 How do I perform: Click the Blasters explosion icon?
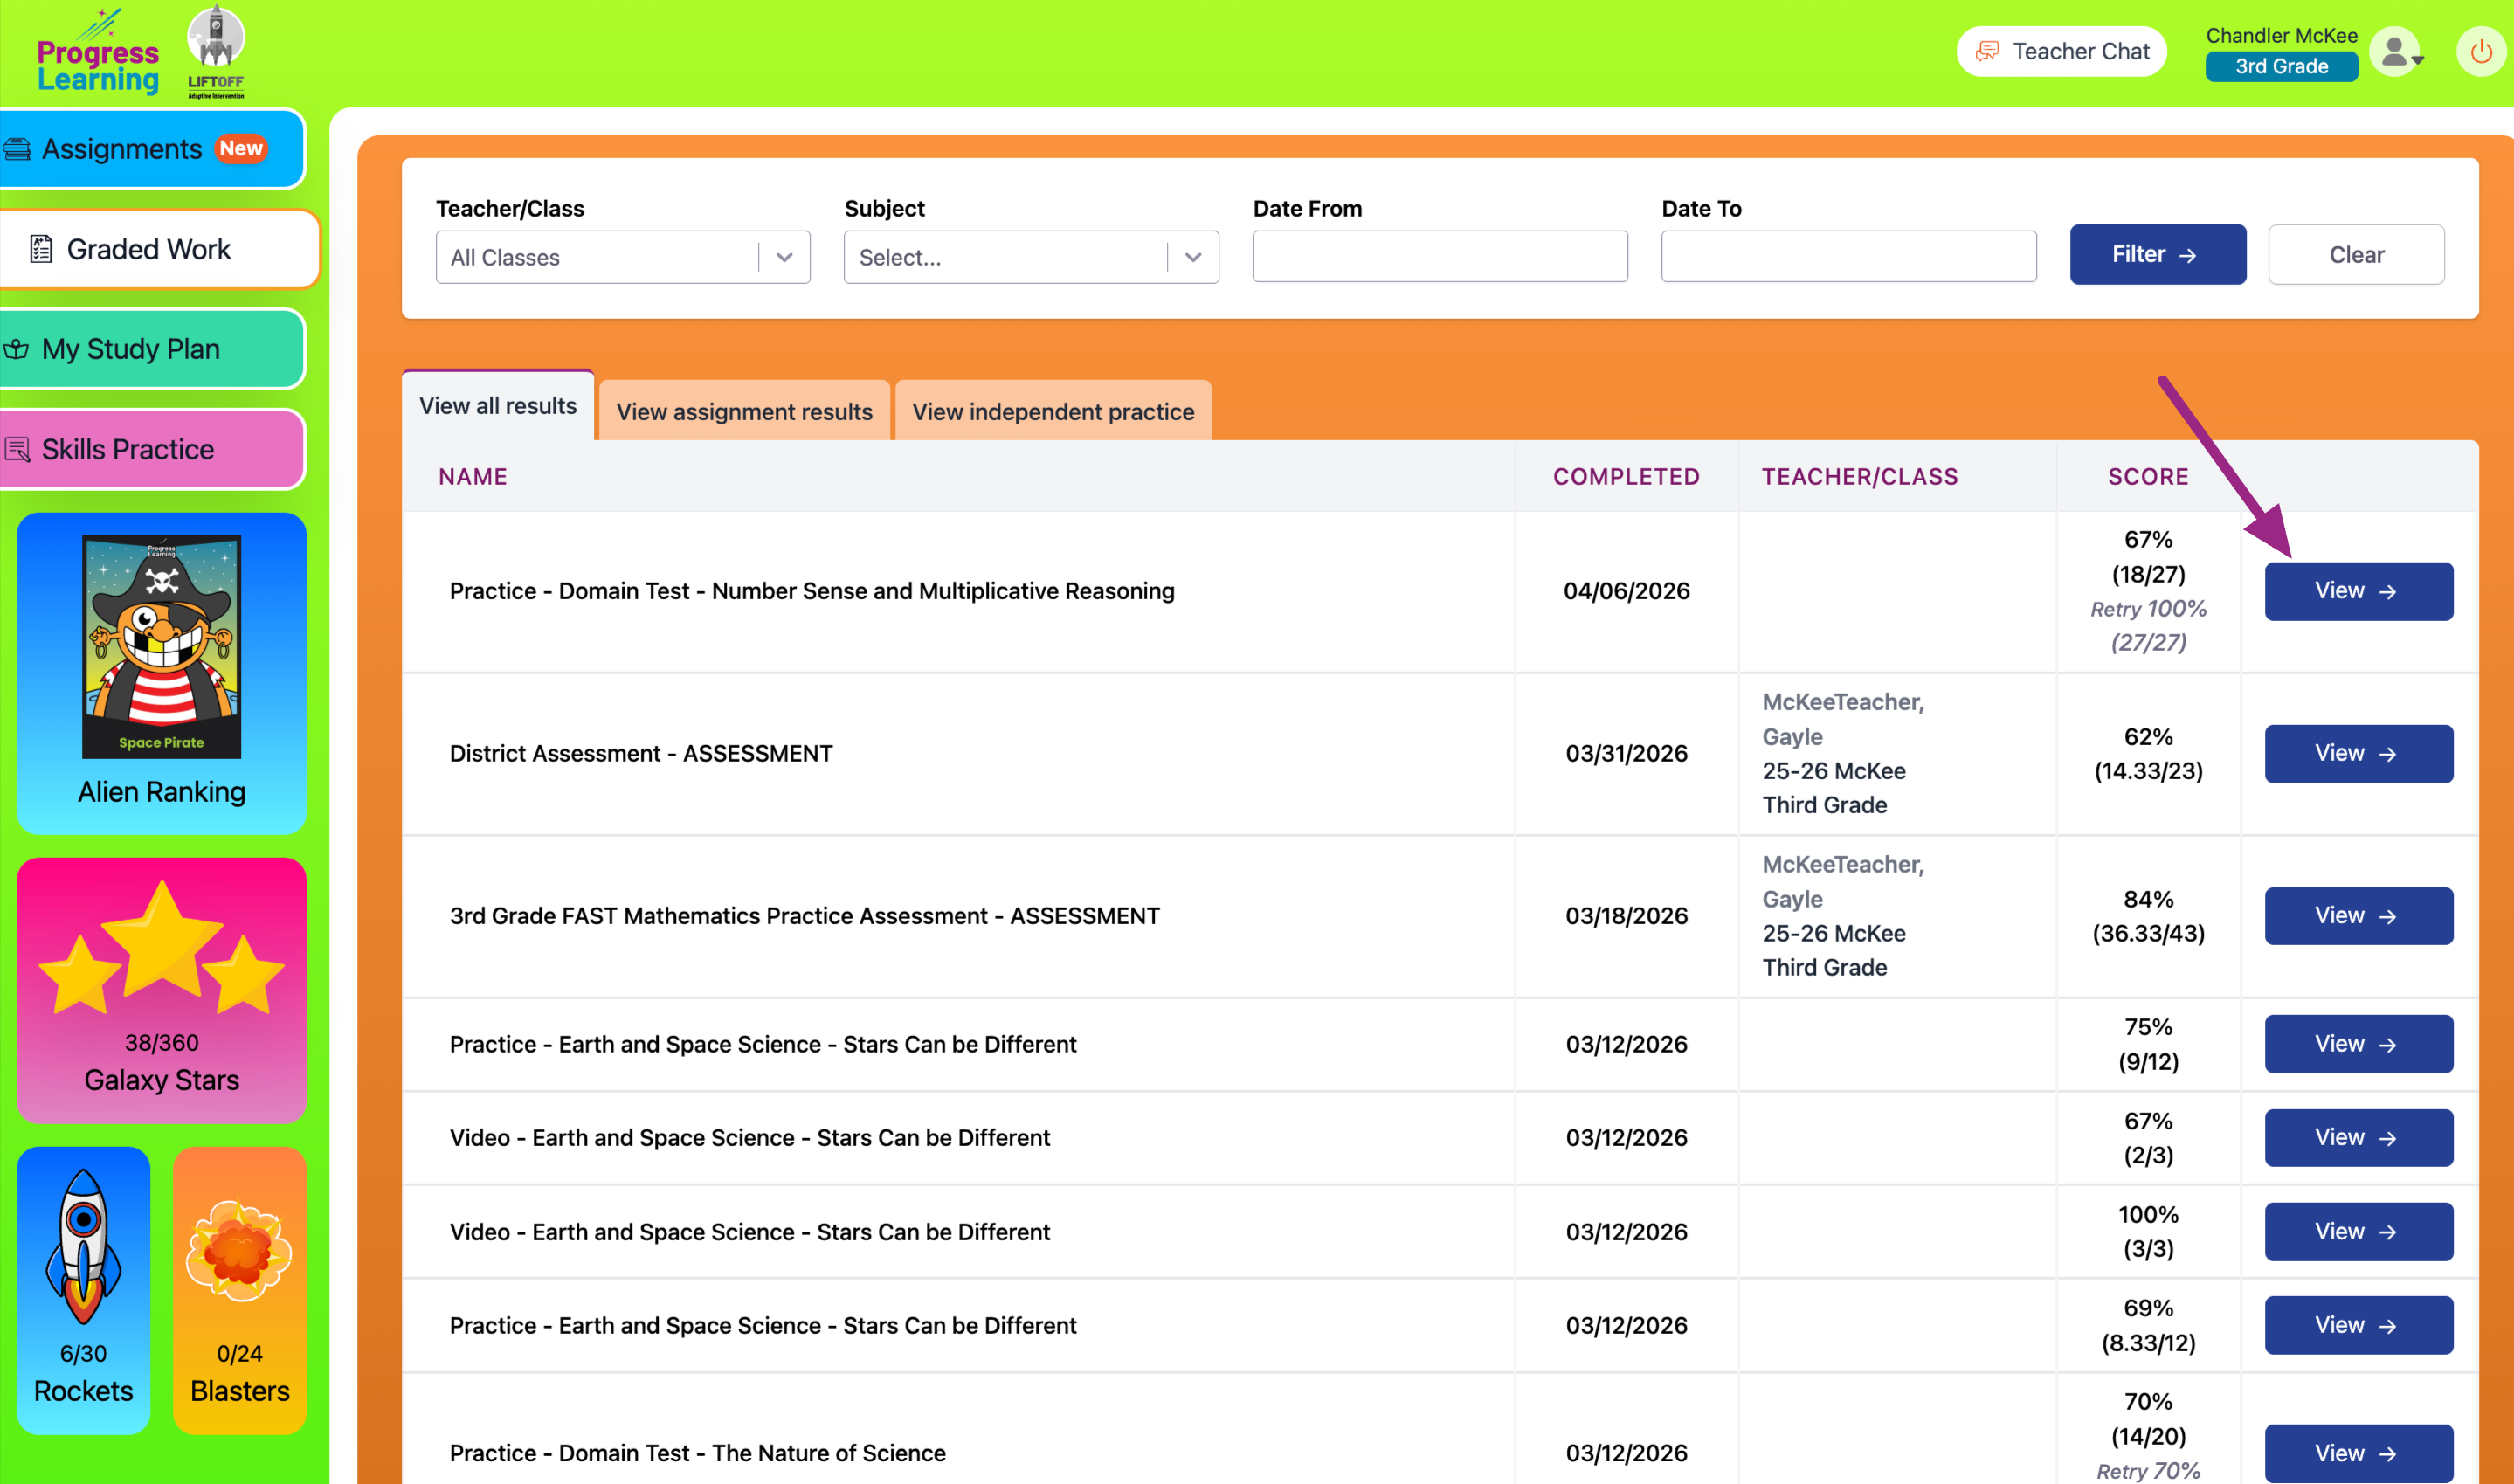(239, 1251)
